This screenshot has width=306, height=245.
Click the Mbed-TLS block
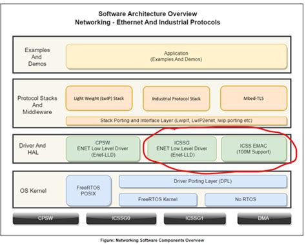tap(254, 99)
